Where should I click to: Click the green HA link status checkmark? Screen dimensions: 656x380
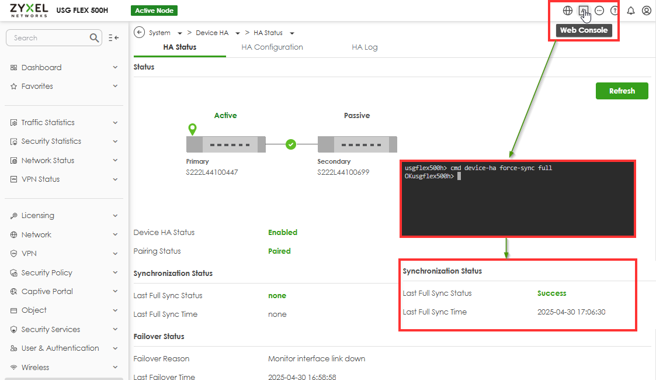291,144
